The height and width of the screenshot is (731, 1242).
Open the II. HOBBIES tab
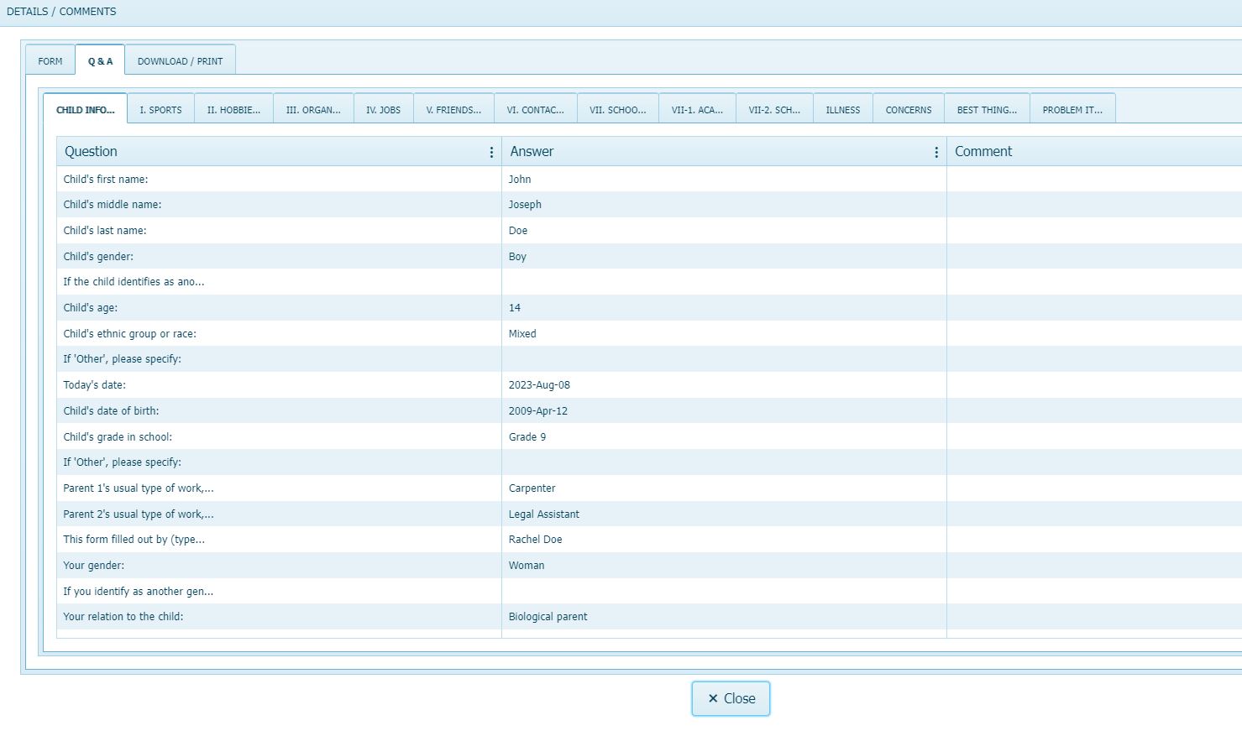pos(233,108)
